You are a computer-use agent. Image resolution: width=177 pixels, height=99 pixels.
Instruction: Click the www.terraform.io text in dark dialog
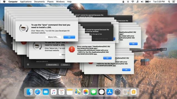click(42, 62)
